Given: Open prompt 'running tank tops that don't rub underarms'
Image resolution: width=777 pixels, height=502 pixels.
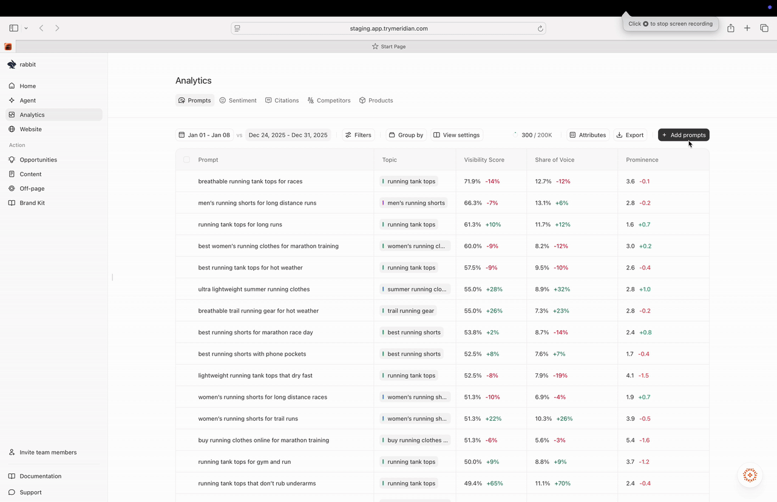Looking at the screenshot, I should 257,483.
